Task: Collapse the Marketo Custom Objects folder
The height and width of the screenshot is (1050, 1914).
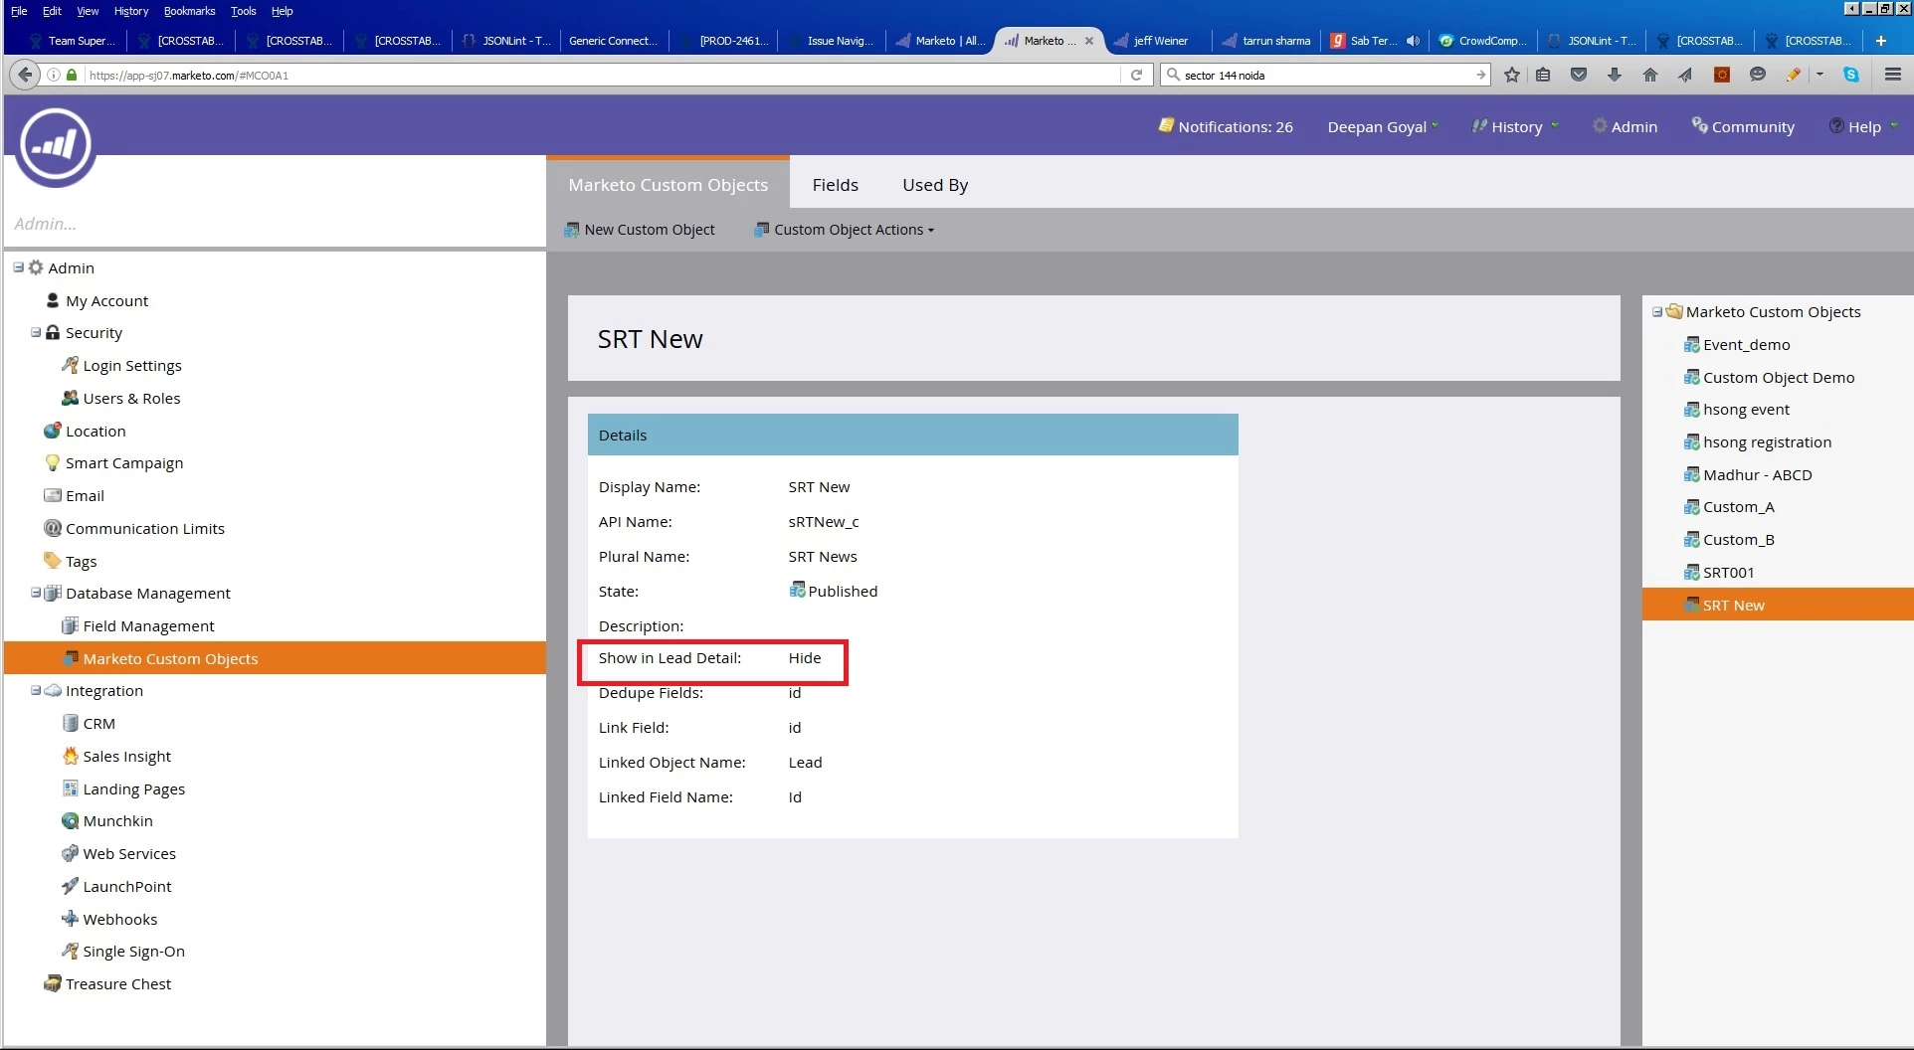Action: pyautogui.click(x=1657, y=311)
